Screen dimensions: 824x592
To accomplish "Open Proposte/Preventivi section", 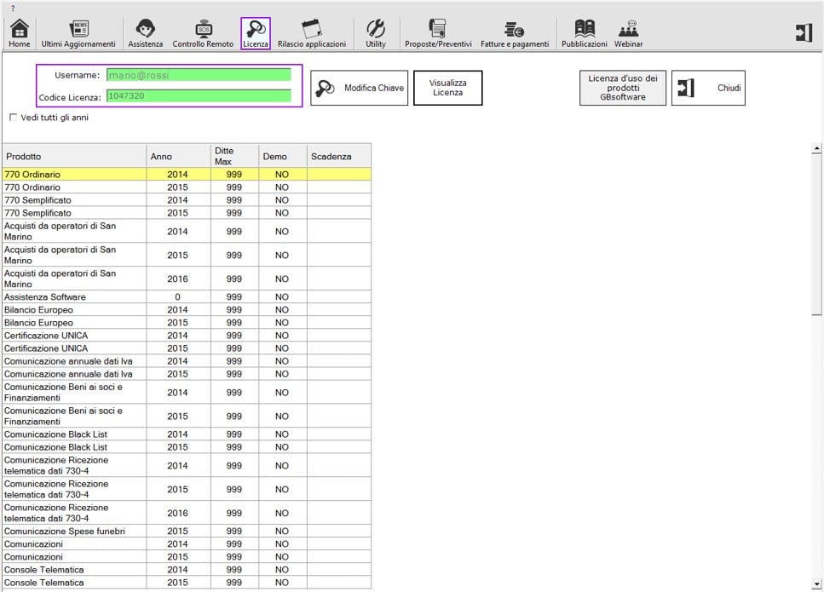I will click(438, 33).
